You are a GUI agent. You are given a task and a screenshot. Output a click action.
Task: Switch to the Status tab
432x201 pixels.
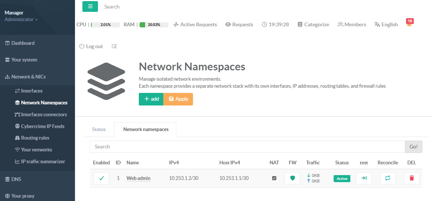99,129
